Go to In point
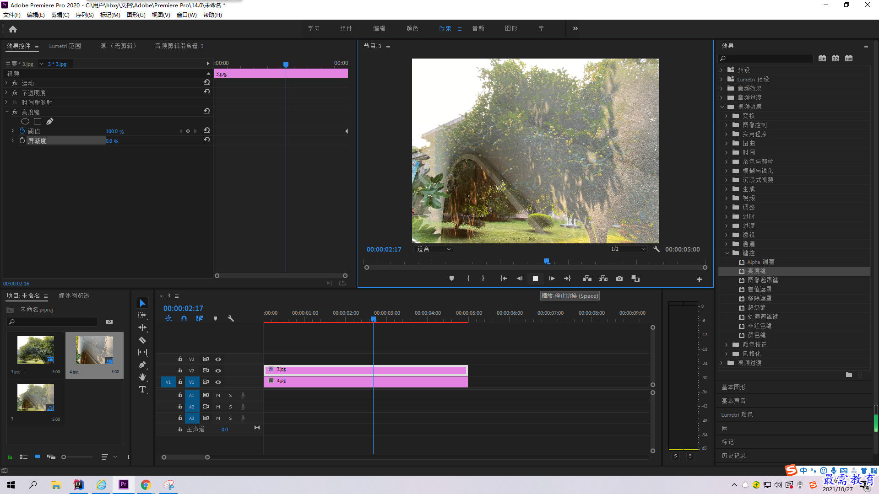This screenshot has height=494, width=879. point(504,279)
